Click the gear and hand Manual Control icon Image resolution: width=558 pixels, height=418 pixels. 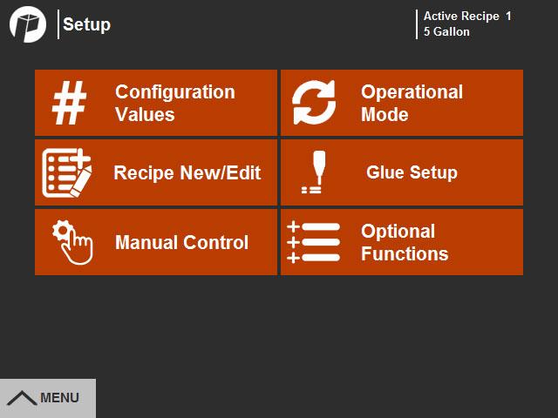72,242
